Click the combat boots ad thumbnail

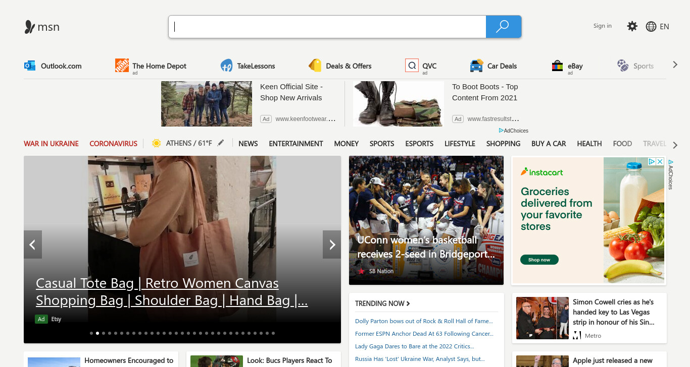pyautogui.click(x=399, y=104)
